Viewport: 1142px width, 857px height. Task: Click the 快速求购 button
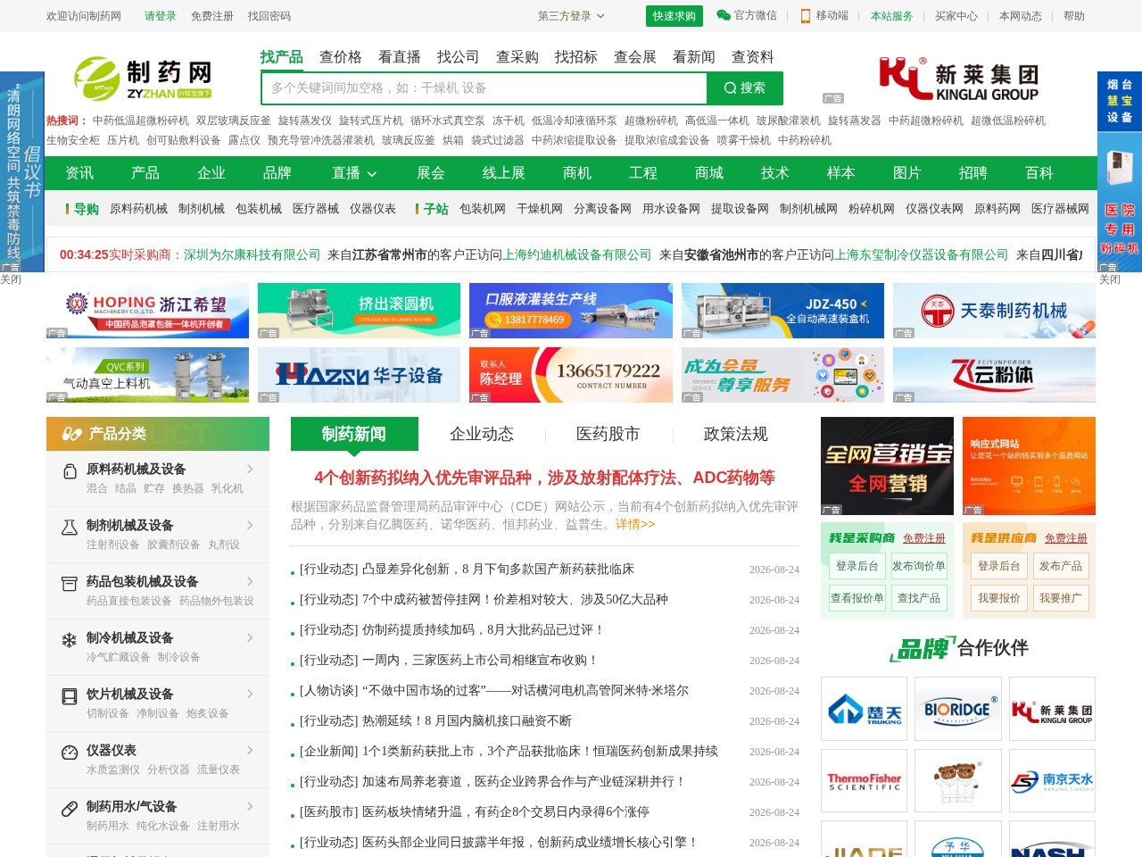[674, 16]
